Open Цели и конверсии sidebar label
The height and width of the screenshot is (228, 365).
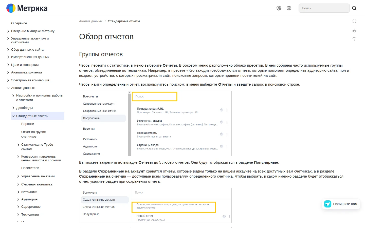pos(25,65)
